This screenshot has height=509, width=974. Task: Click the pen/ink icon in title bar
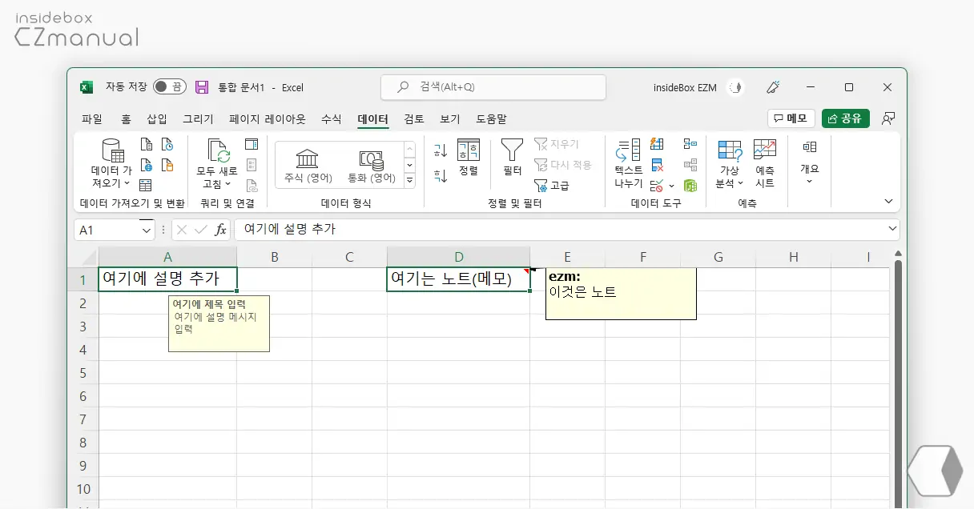click(773, 87)
